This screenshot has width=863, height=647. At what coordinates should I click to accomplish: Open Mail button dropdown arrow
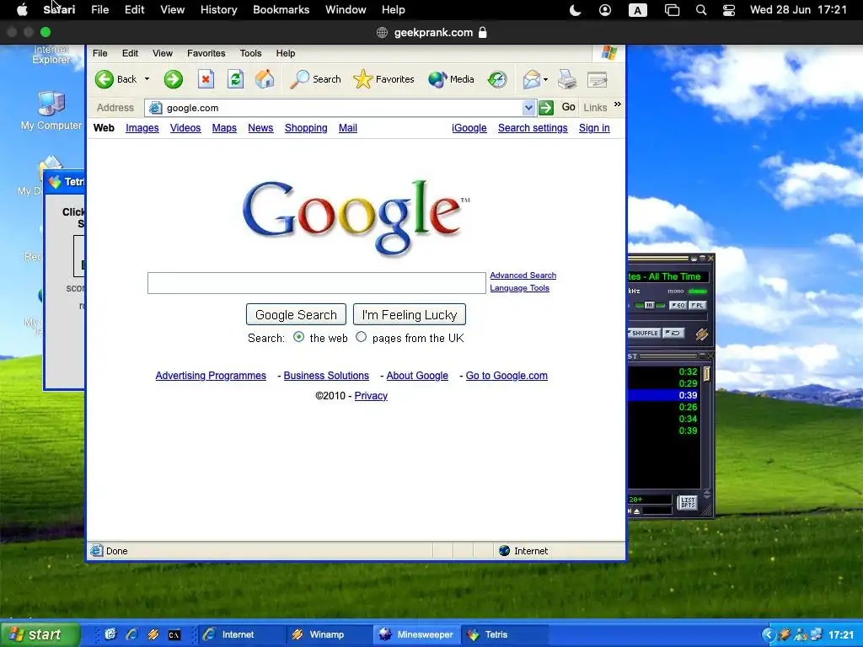click(x=545, y=79)
